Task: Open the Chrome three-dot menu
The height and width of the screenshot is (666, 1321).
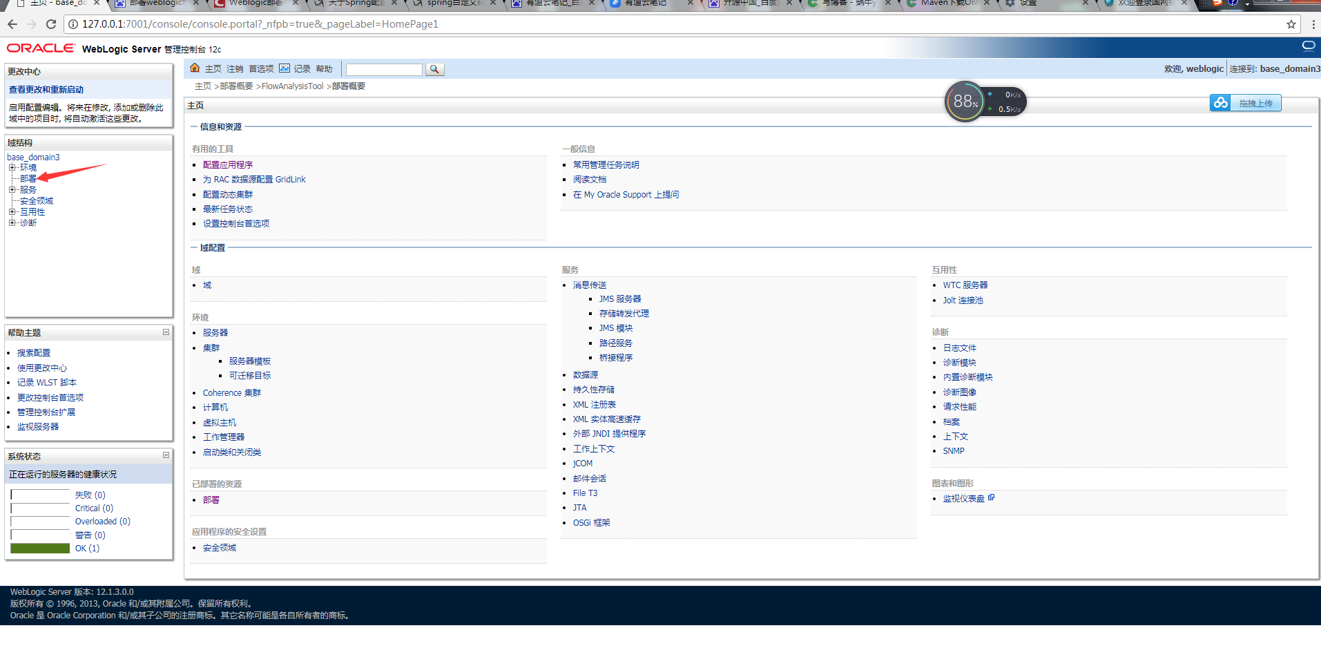Action: click(1313, 24)
